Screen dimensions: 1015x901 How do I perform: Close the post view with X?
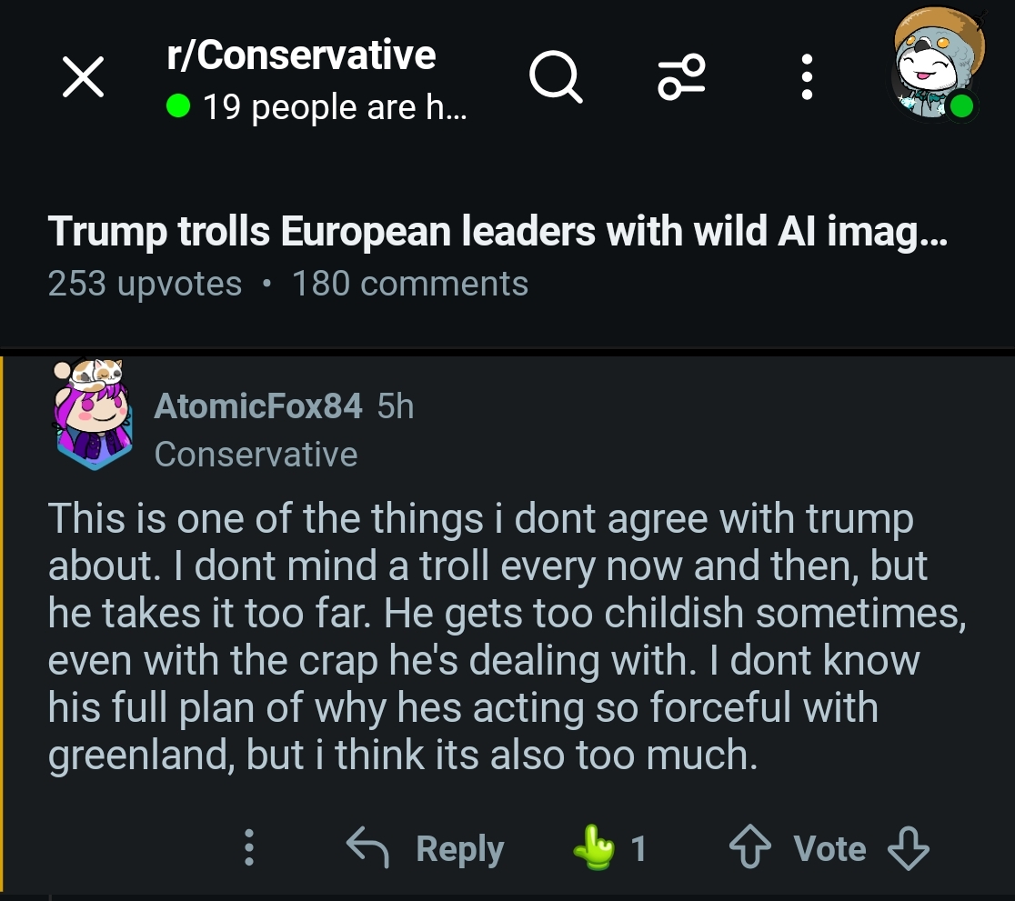point(83,76)
